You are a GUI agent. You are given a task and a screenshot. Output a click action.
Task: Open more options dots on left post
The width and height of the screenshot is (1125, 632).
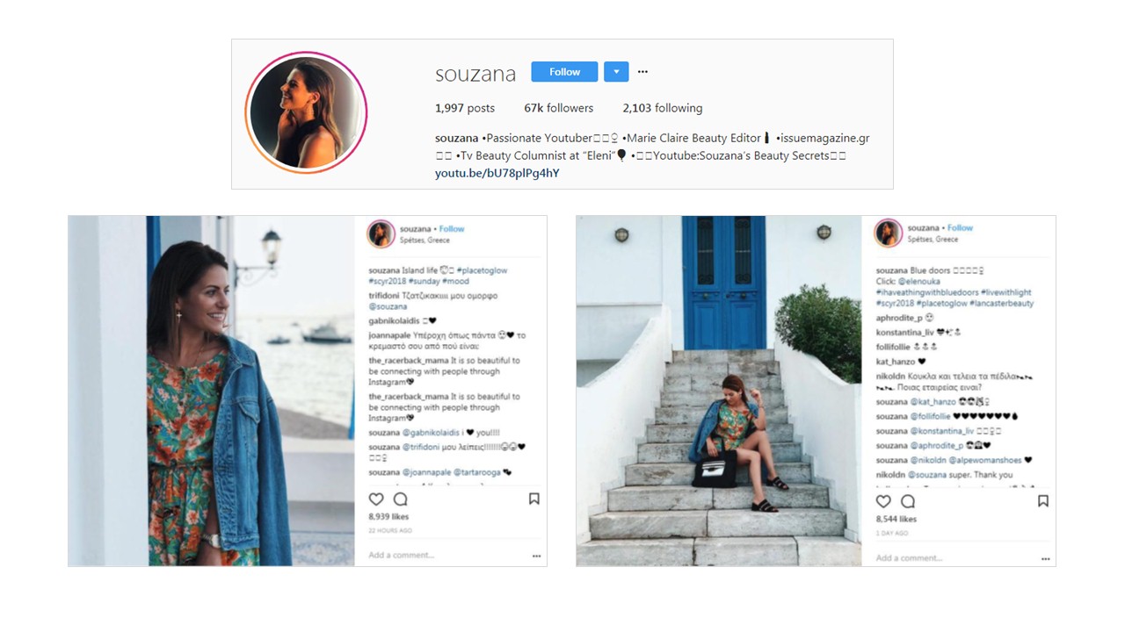click(536, 556)
